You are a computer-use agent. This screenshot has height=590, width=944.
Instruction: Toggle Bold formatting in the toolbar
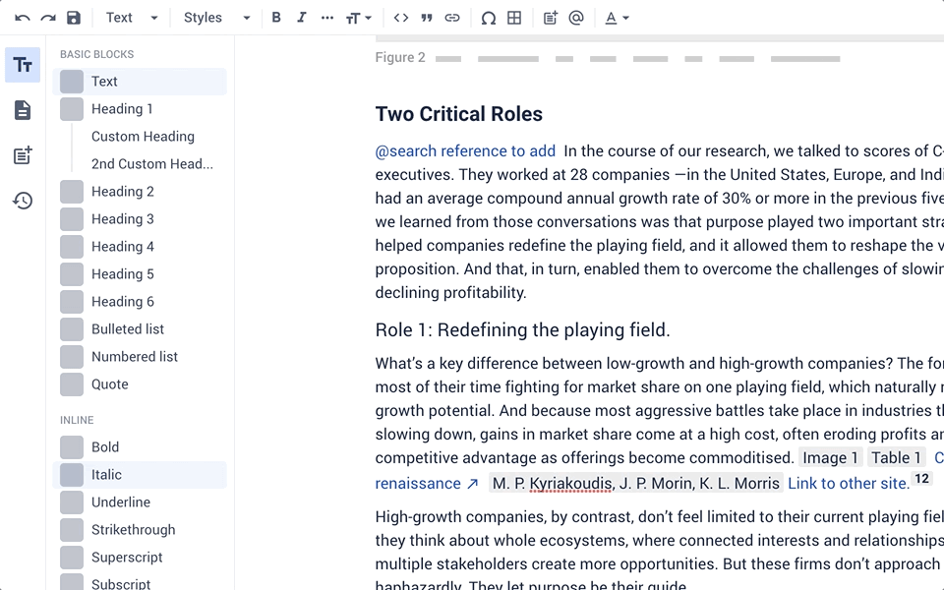(x=275, y=17)
